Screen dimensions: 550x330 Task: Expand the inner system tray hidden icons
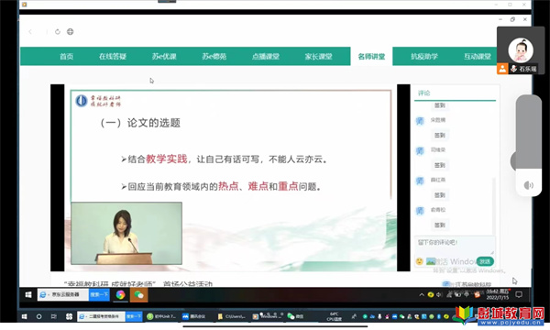[x=422, y=295]
